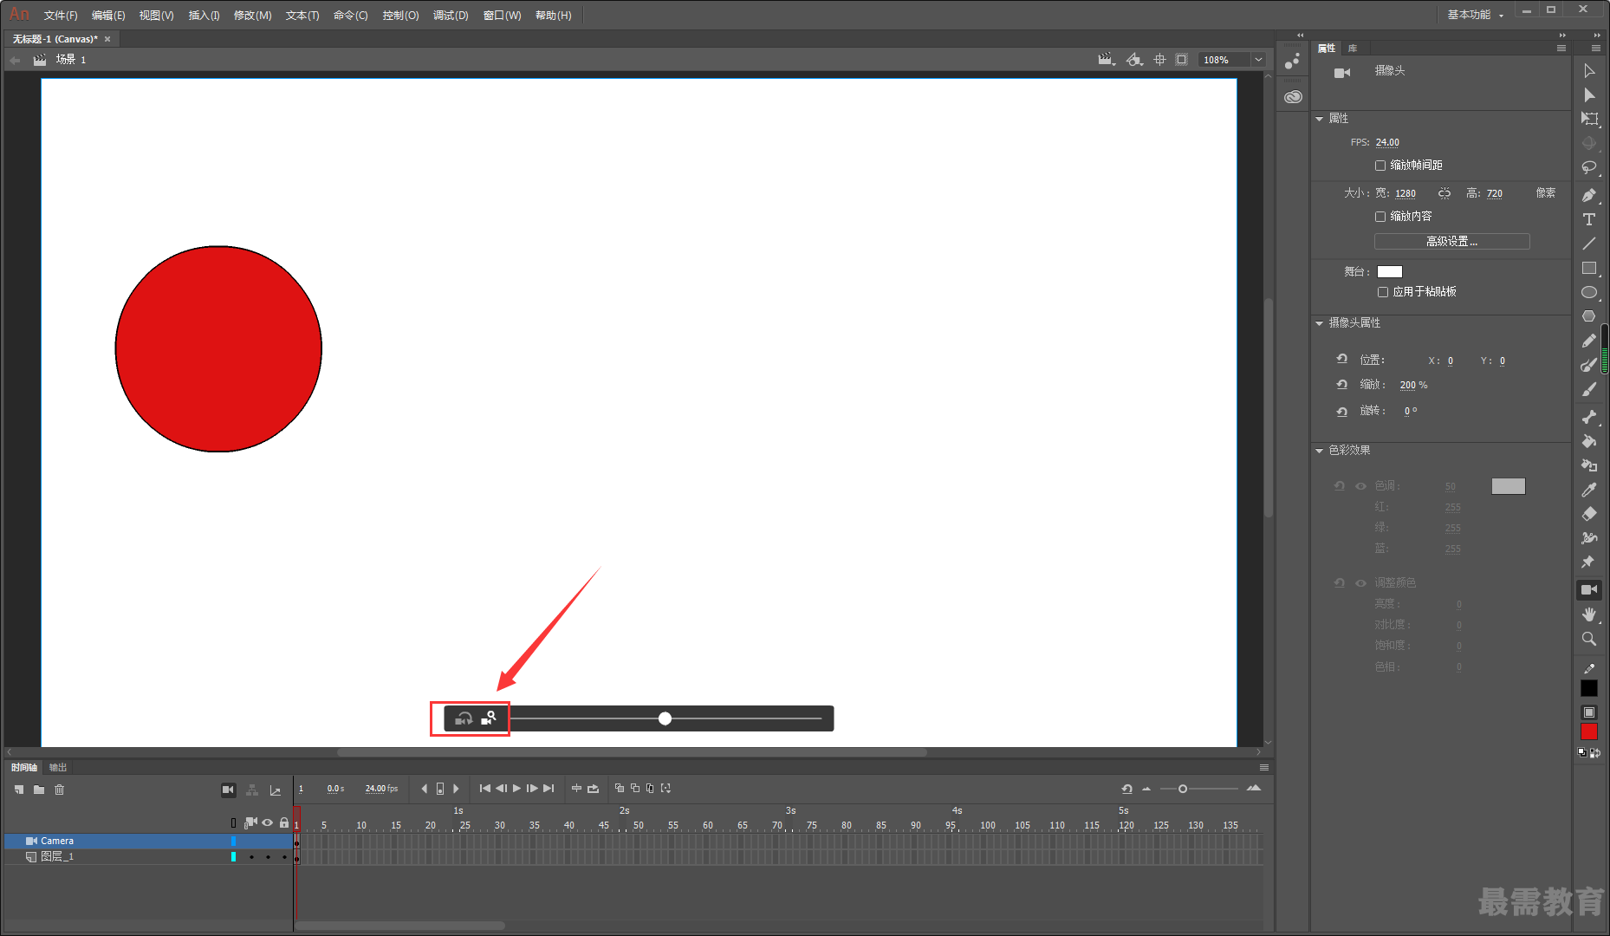The image size is (1610, 936).
Task: Select the Ink Bottle tool
Action: coord(1588,465)
